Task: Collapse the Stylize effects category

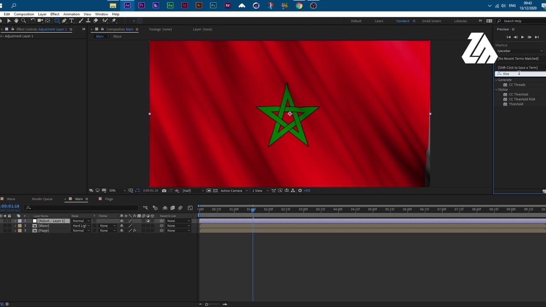Action: 497,90
